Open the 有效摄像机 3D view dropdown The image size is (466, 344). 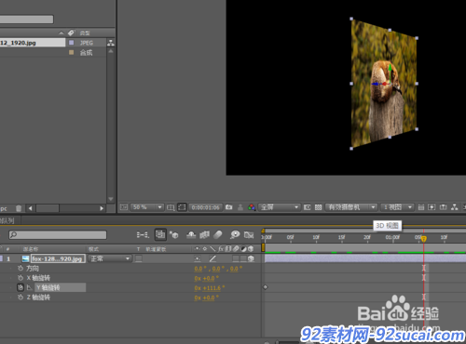[x=351, y=207]
